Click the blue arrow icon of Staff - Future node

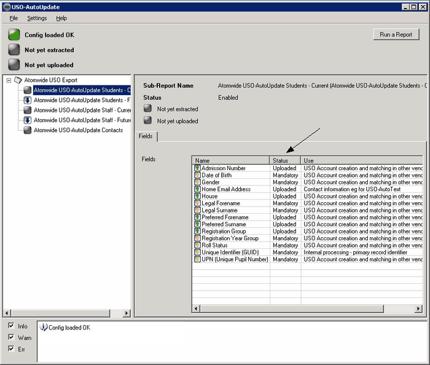(x=28, y=120)
